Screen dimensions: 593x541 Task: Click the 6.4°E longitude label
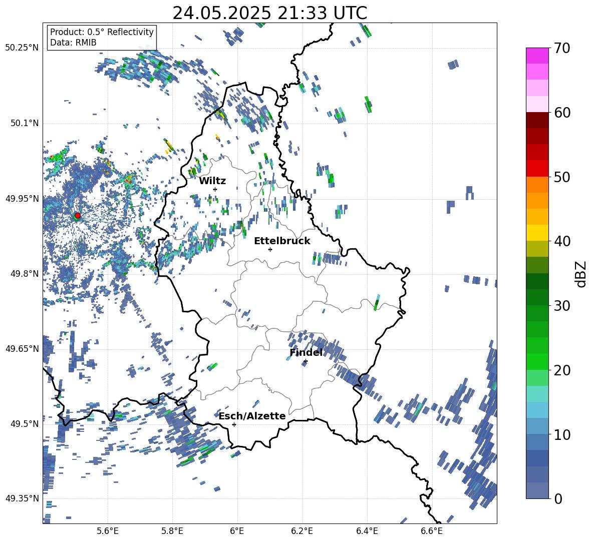click(367, 531)
